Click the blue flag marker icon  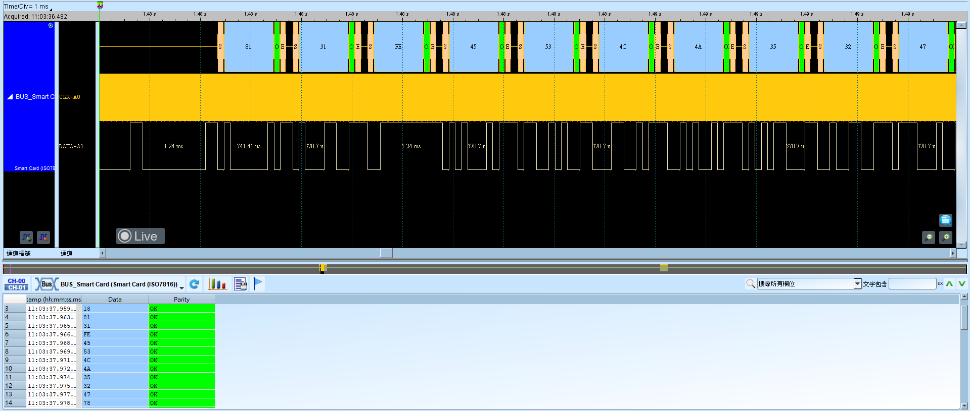point(258,284)
